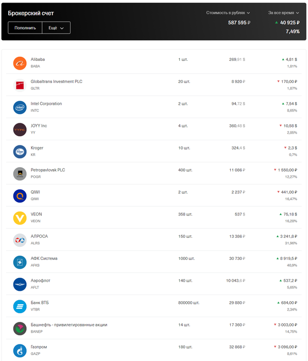
Task: Select the Аэрофлот logo icon
Action: (20, 284)
